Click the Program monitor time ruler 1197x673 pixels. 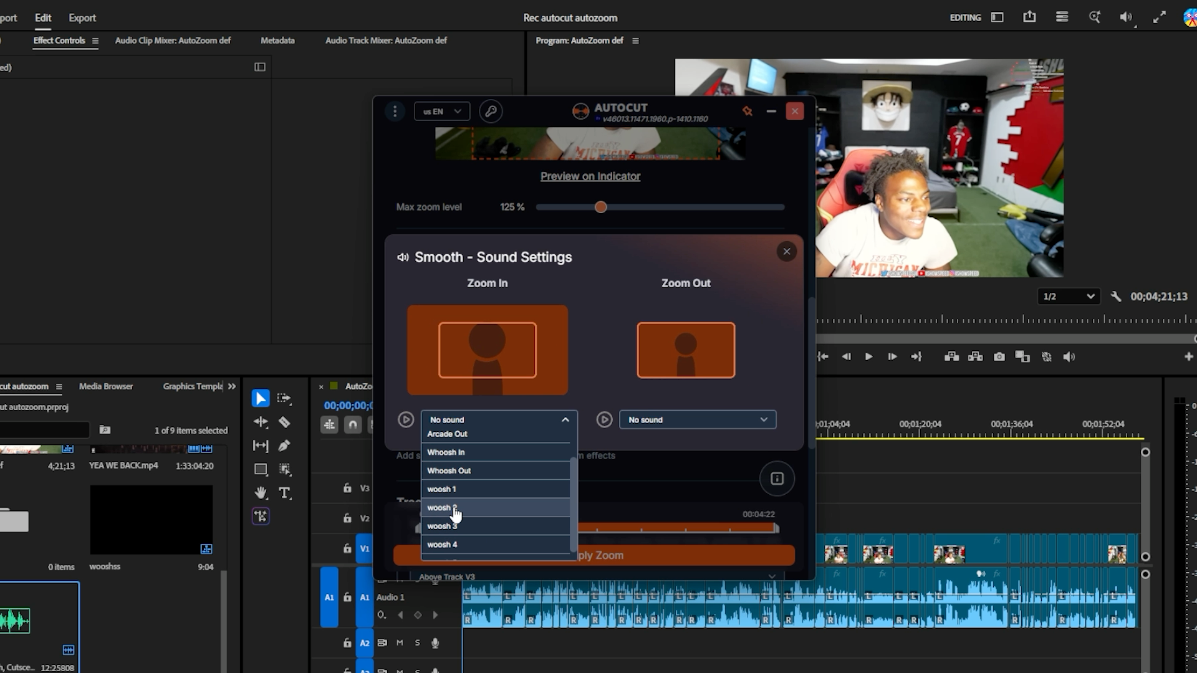tap(1006, 319)
